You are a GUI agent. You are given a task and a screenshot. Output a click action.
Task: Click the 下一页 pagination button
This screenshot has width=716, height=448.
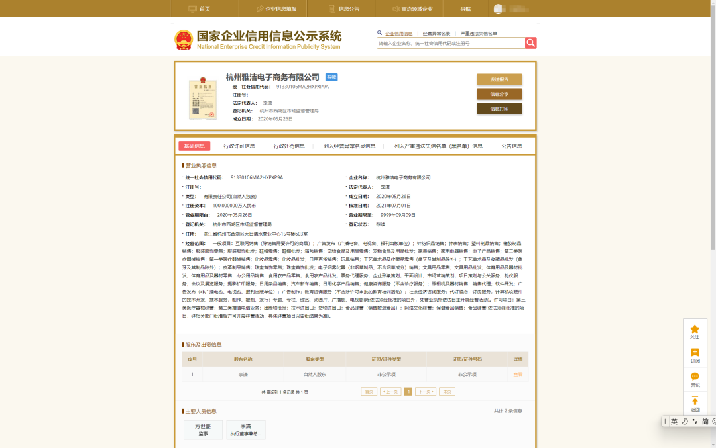(x=426, y=392)
